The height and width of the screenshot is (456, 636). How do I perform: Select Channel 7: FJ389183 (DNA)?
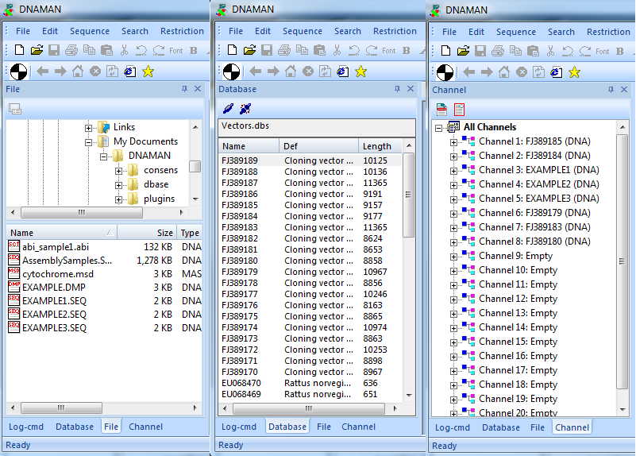tap(534, 227)
